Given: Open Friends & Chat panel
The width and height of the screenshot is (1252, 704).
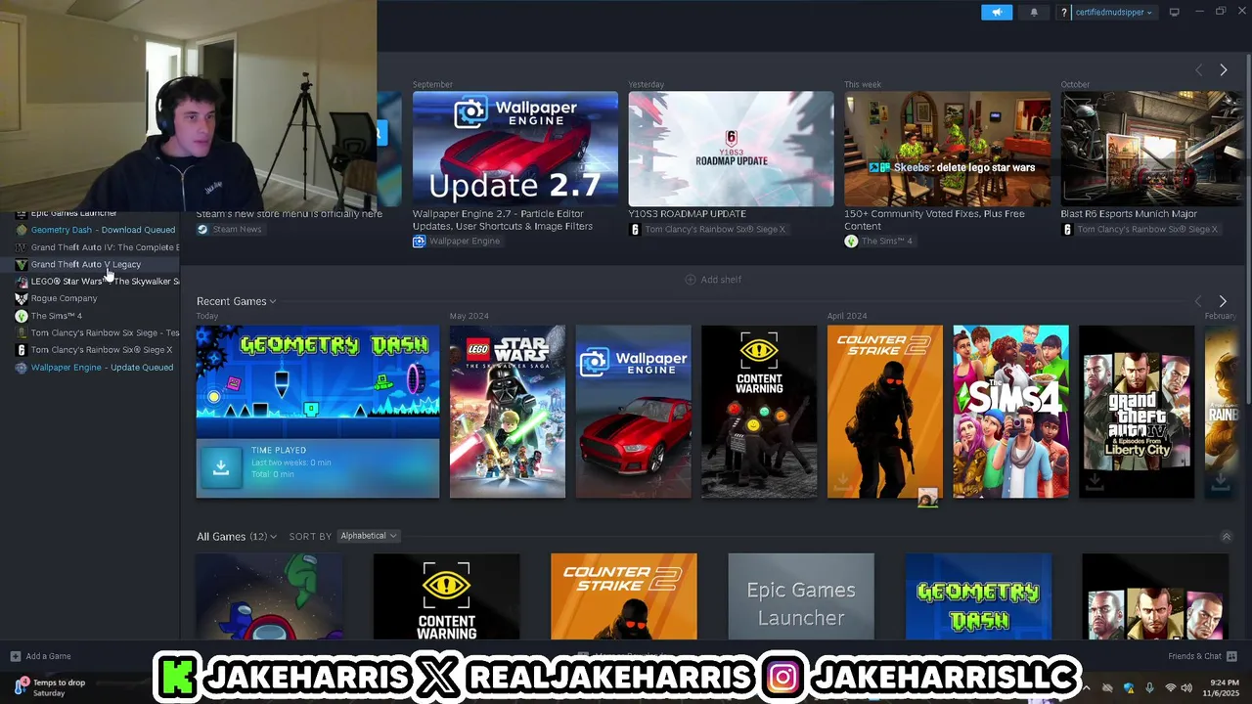Looking at the screenshot, I should pos(1202,656).
